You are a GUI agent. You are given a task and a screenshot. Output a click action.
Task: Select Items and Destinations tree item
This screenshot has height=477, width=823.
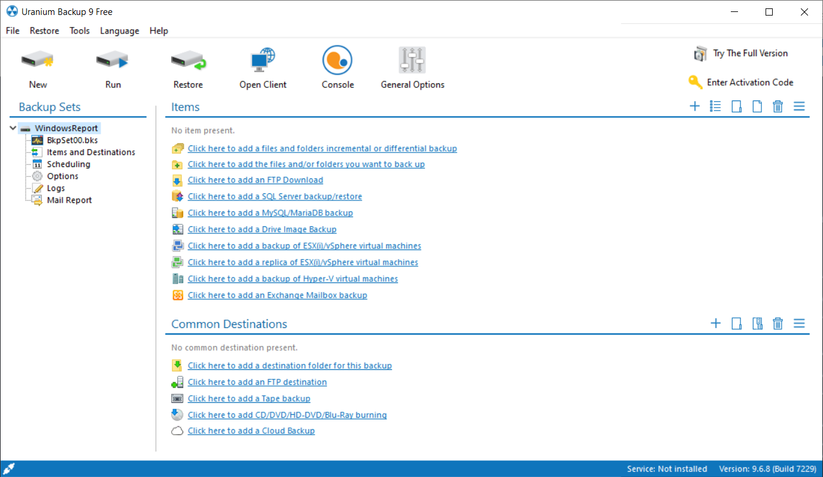(91, 152)
